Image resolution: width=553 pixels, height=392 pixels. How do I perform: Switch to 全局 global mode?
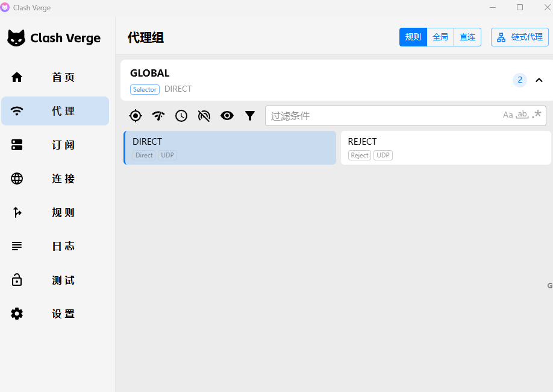point(440,37)
